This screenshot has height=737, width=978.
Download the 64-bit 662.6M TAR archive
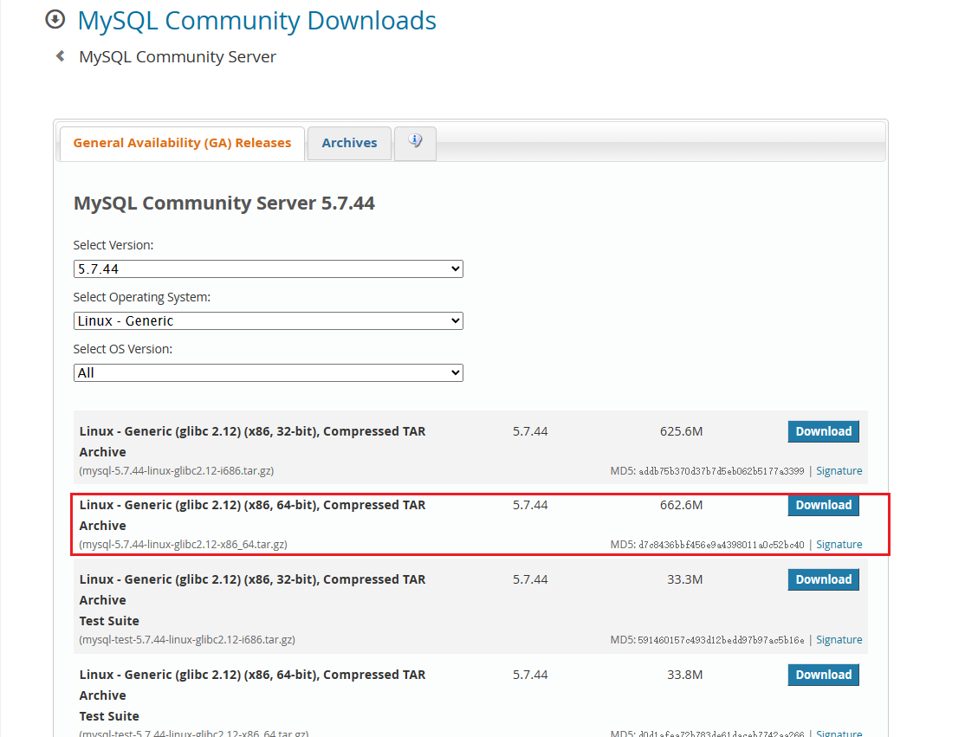[823, 505]
